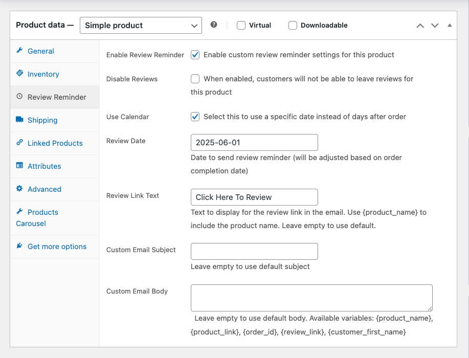Click the Attributes list icon

pyautogui.click(x=19, y=166)
